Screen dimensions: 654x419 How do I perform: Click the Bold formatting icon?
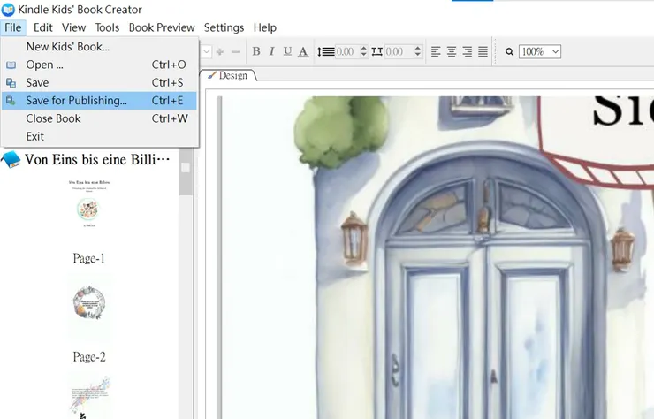tap(256, 51)
